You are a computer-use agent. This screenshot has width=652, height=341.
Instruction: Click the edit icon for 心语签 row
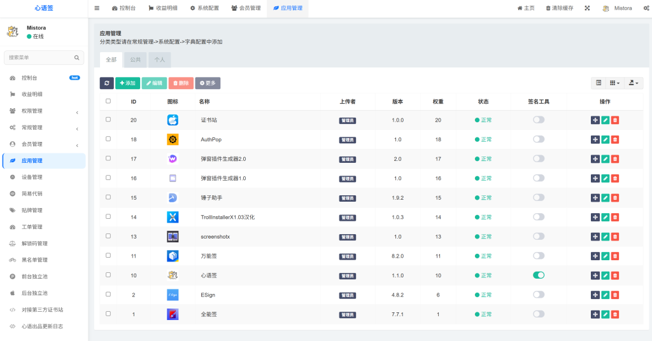(605, 275)
